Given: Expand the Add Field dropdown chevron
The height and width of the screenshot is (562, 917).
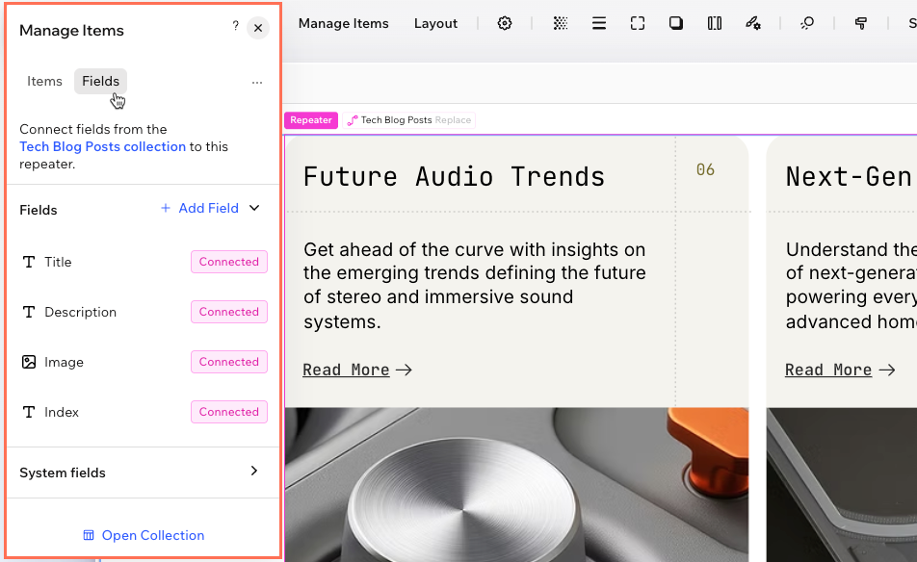Looking at the screenshot, I should pos(254,208).
